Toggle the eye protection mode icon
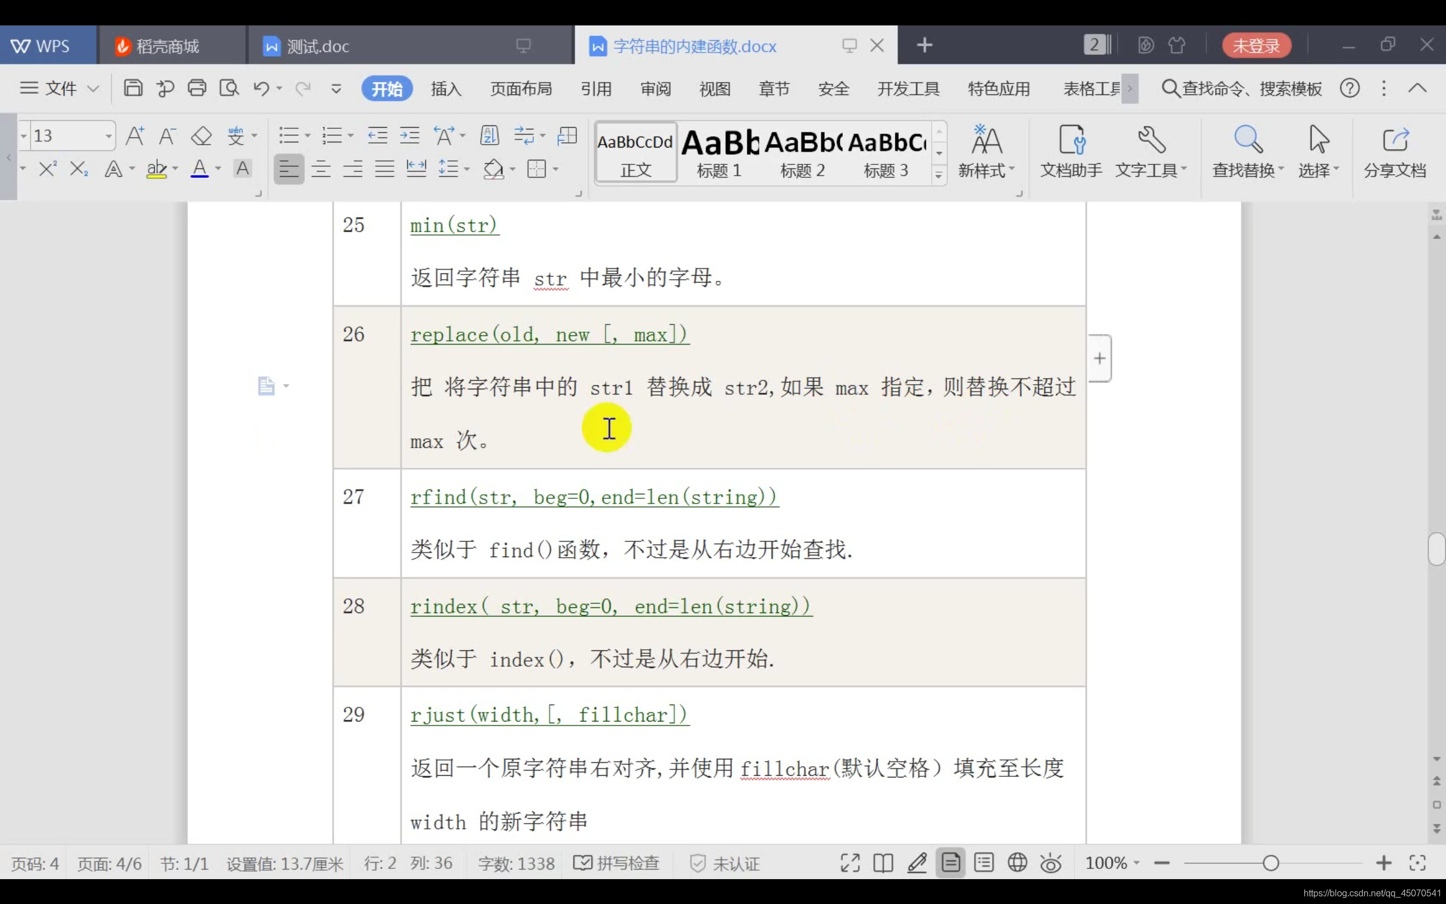This screenshot has width=1446, height=904. pyautogui.click(x=1051, y=863)
